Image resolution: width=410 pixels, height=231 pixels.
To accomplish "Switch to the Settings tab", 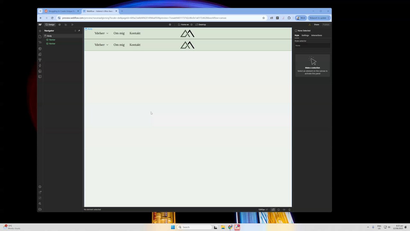I will click(x=305, y=35).
